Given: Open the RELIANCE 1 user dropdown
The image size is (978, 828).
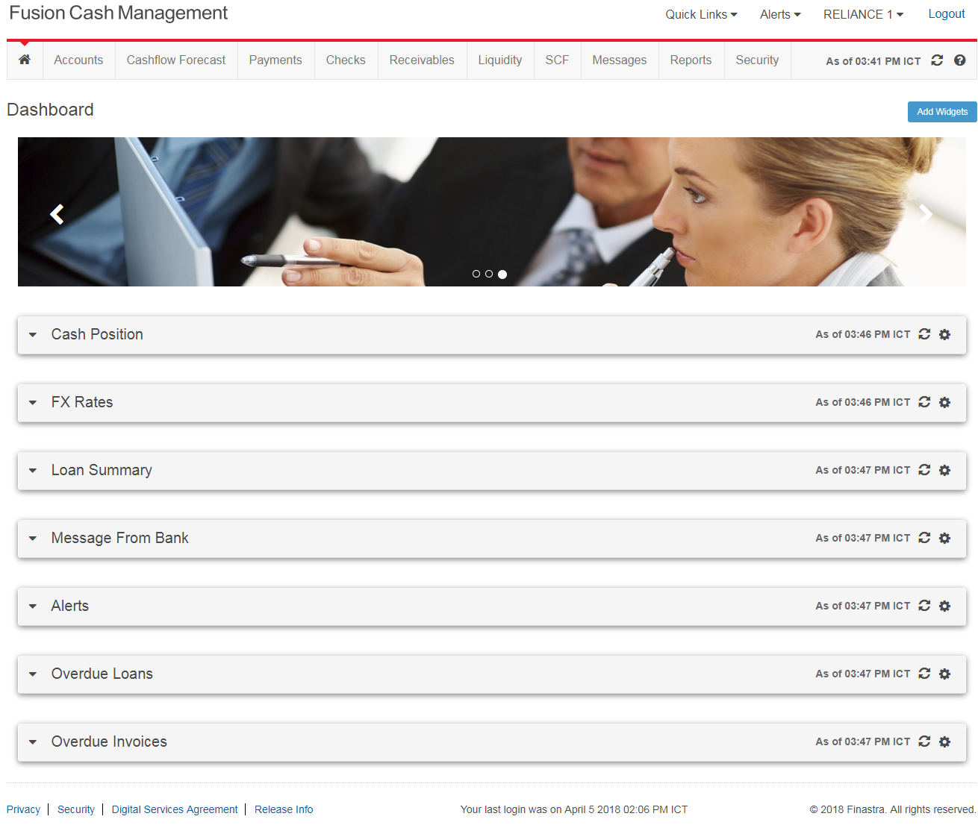Looking at the screenshot, I should [x=863, y=14].
